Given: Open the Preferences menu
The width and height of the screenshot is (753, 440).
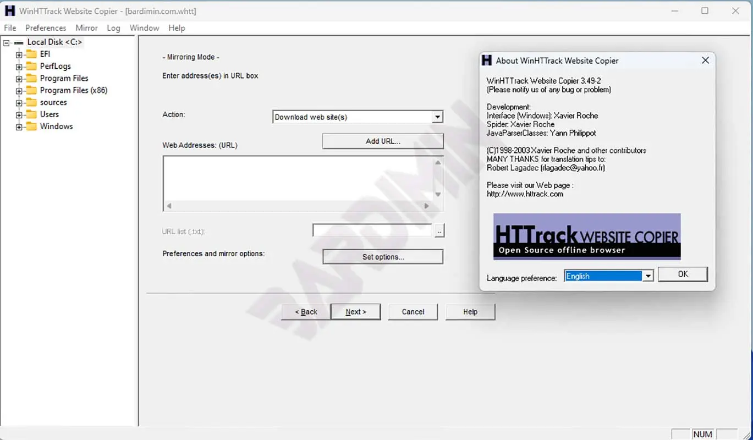Looking at the screenshot, I should [x=46, y=28].
